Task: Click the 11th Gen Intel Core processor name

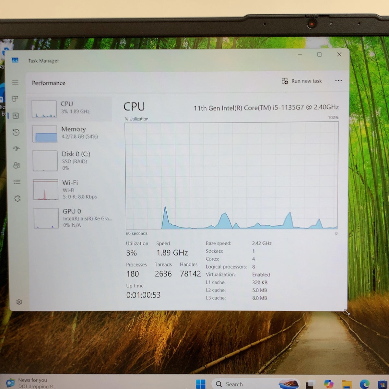Action: pos(266,108)
